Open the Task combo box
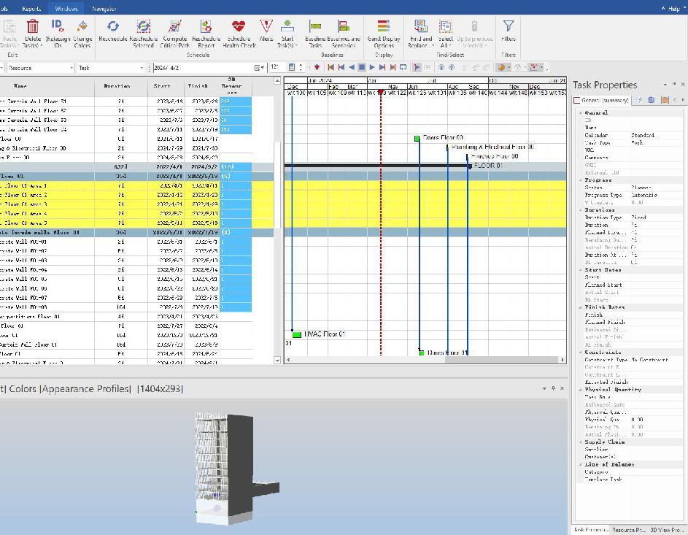 (x=111, y=68)
